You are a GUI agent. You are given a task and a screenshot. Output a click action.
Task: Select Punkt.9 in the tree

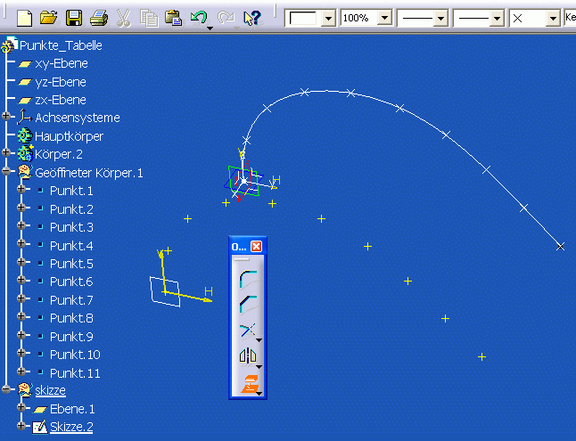pyautogui.click(x=71, y=337)
